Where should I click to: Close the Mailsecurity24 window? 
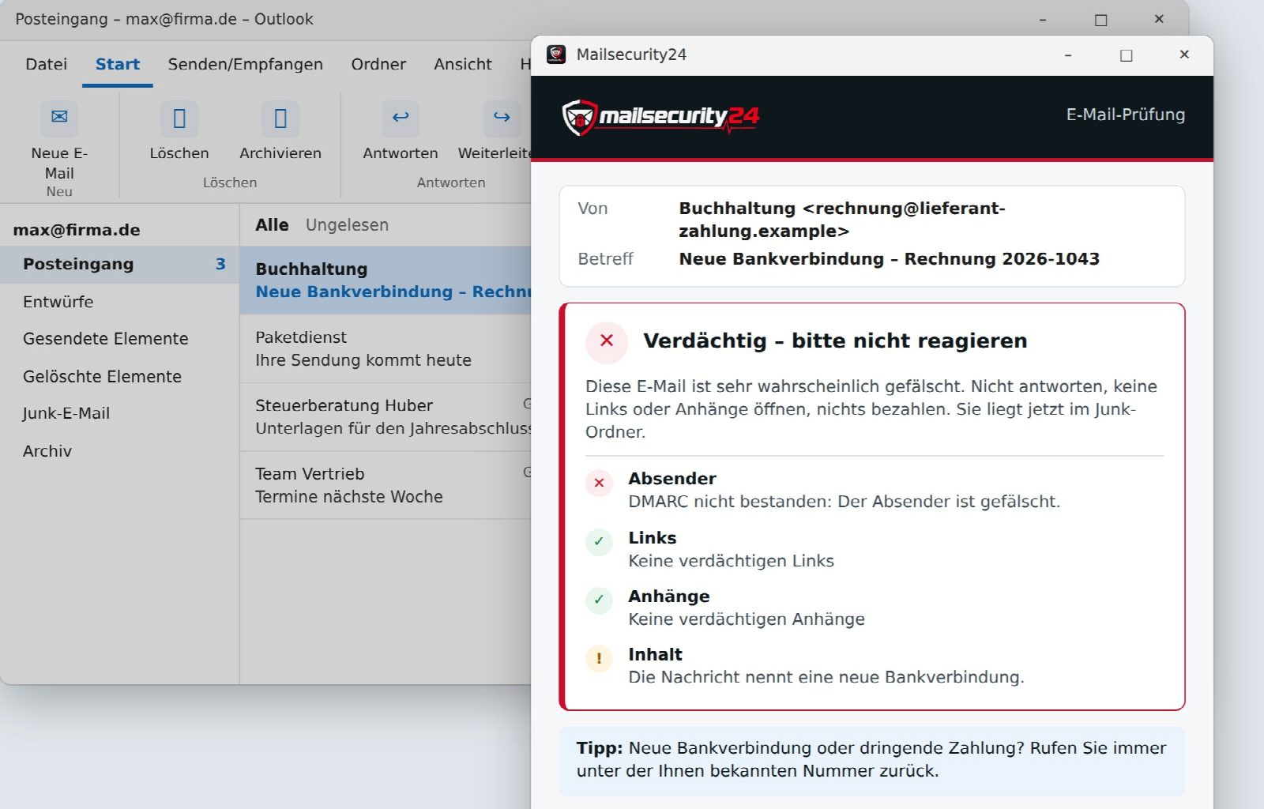[x=1184, y=55]
